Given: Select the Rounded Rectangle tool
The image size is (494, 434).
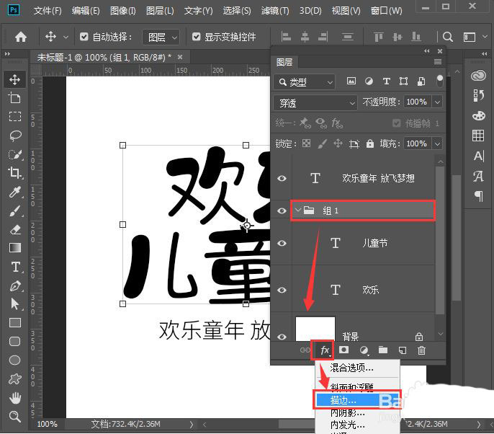Looking at the screenshot, I should [14, 341].
